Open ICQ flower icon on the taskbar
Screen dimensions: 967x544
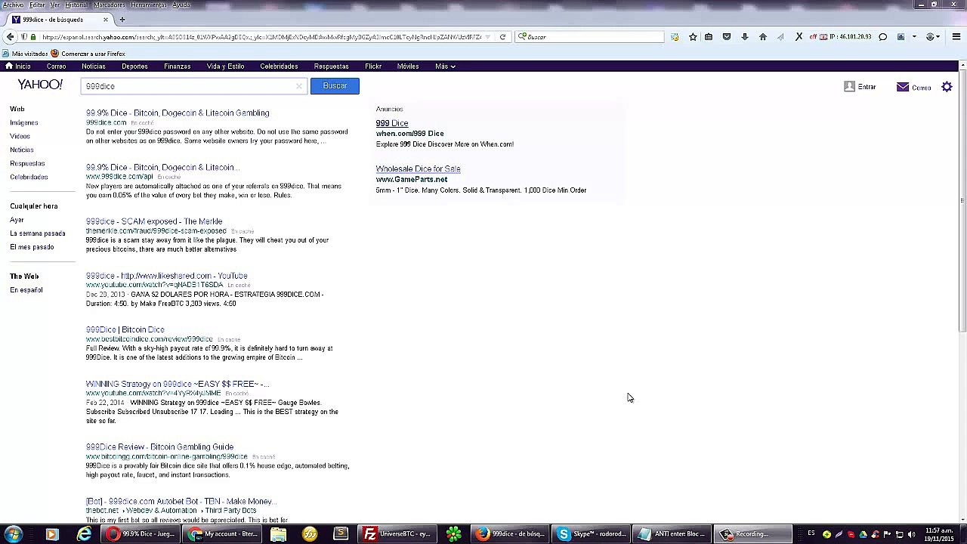tap(453, 534)
